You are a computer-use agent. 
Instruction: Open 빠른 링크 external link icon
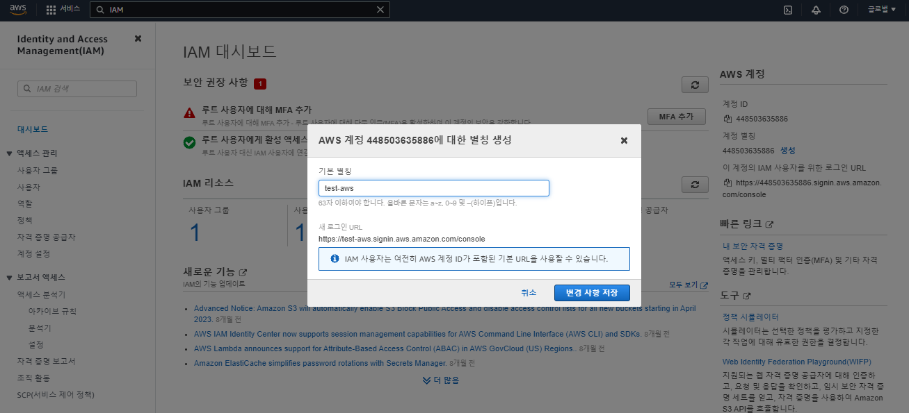[769, 225]
